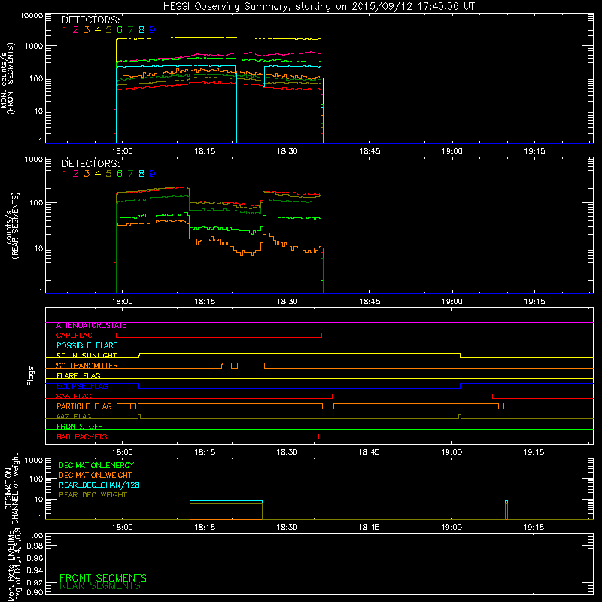
Task: Click green detector 6 in rear segments legend
Action: pos(120,174)
